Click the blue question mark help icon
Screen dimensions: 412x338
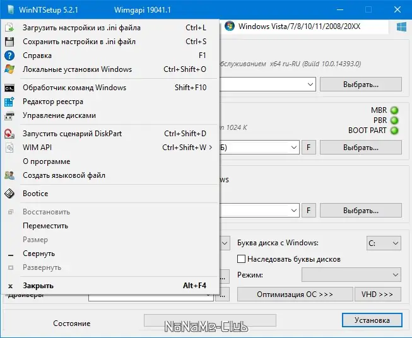(x=9, y=55)
